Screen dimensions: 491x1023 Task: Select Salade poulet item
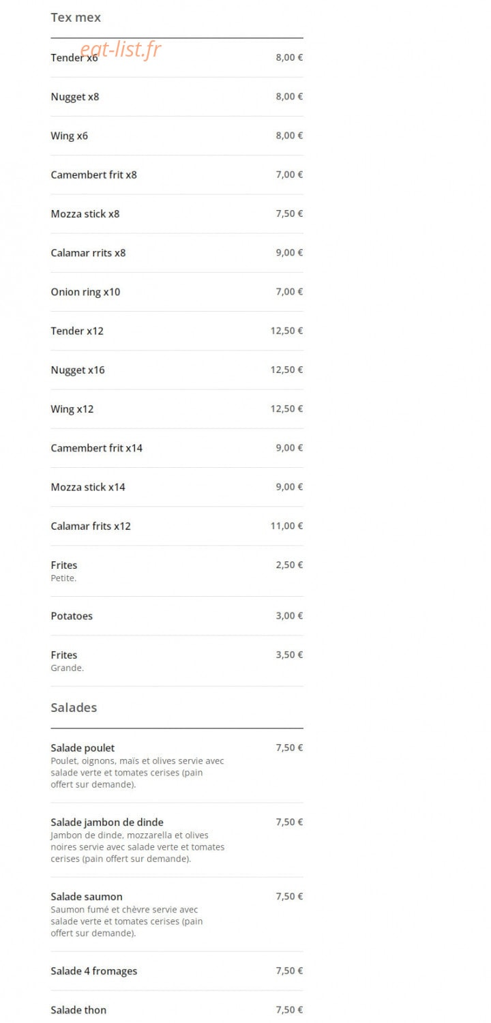point(177,766)
